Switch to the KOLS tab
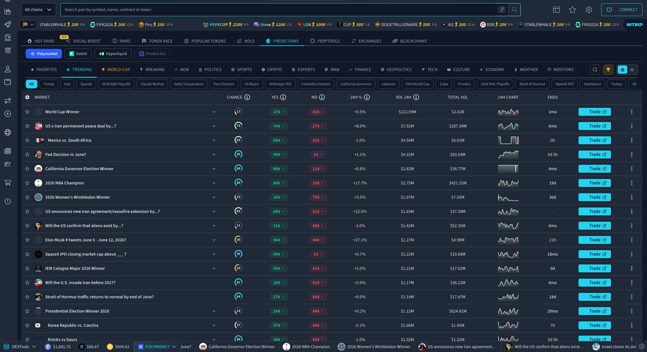Viewport: 647px width, 352px height. (x=246, y=41)
